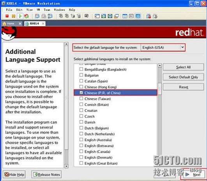This screenshot has width=207, height=181.
Task: Click the language list scrollbar thumb
Action: (x=160, y=89)
